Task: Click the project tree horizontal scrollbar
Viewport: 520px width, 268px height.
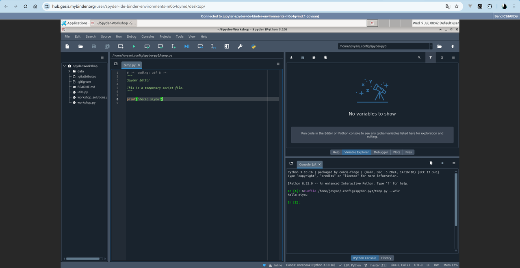Action: point(83,259)
